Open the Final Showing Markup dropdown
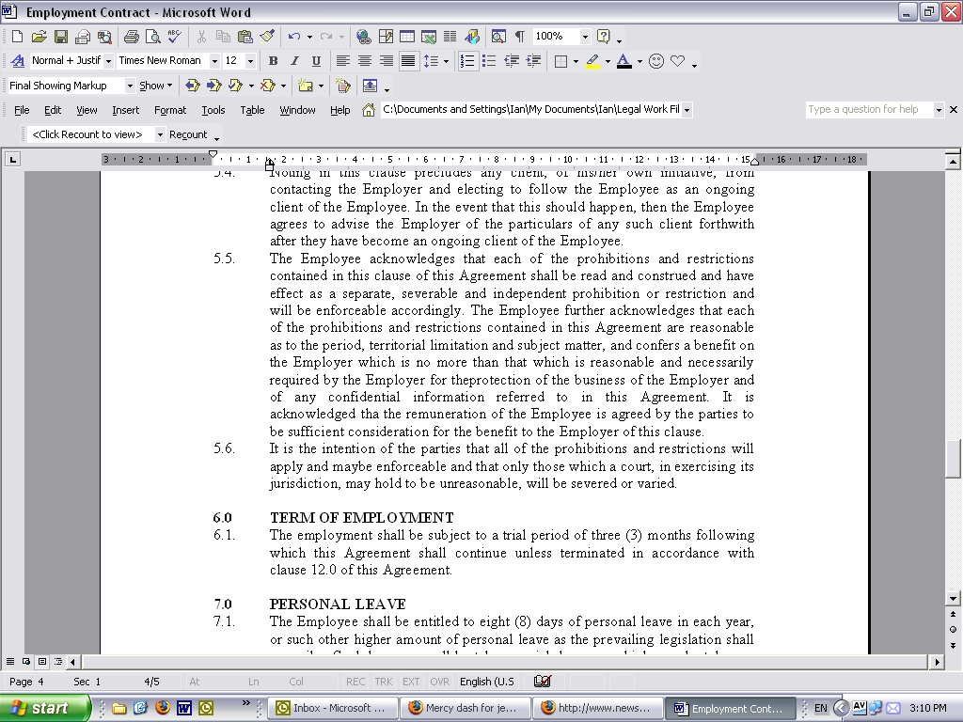Screen dimensions: 963x722 (130, 86)
